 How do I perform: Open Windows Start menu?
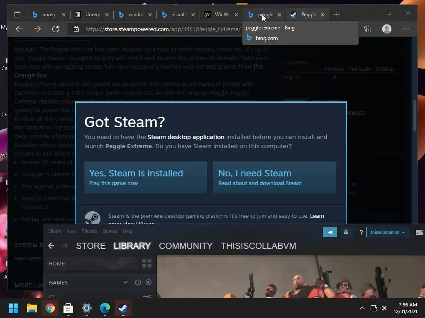[x=13, y=308]
